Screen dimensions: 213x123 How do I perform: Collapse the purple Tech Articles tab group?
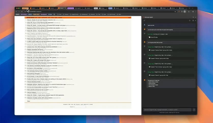tap(71, 8)
